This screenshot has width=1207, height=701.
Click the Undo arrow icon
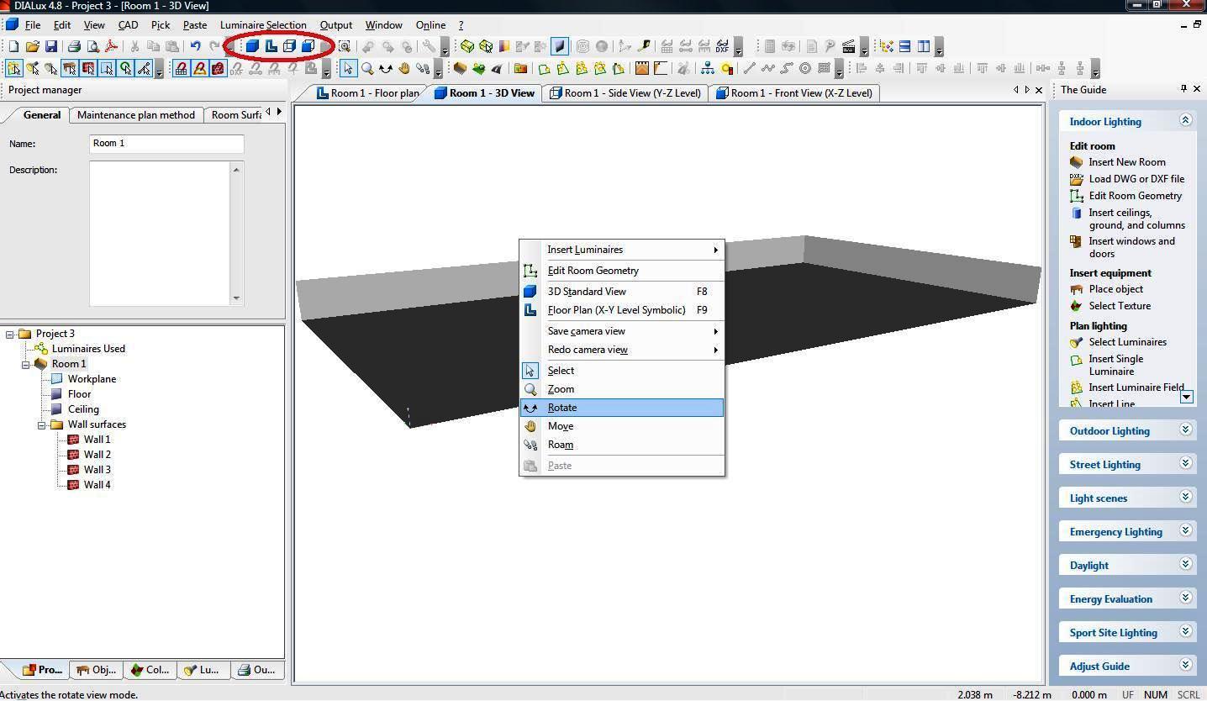(x=195, y=46)
